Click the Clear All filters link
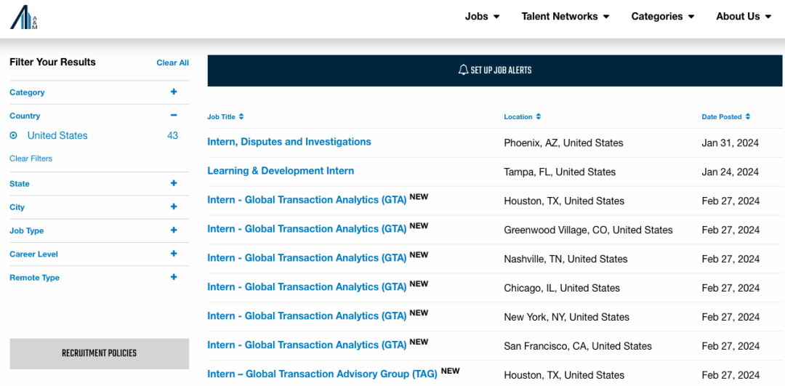 172,63
